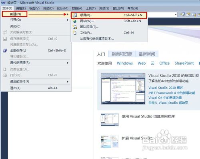Switch to the 指南和资源 tab
This screenshot has height=159, width=200.
pyautogui.click(x=122, y=54)
